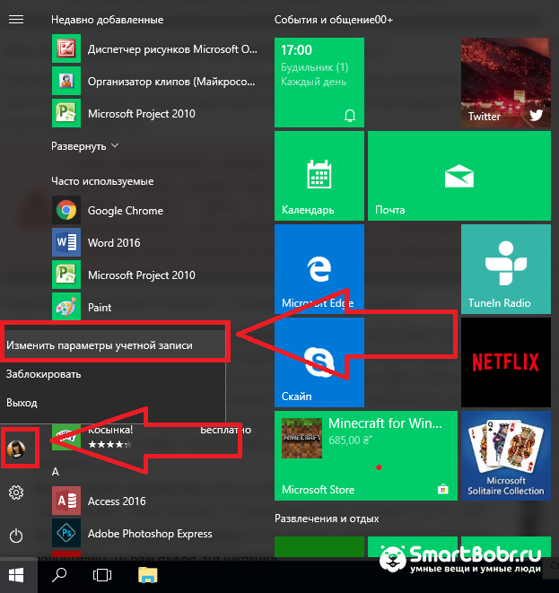Select Изменить параметры учетной записи

(113, 344)
